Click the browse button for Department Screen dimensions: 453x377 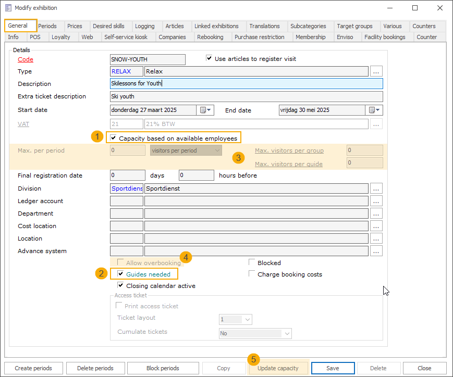tap(376, 213)
